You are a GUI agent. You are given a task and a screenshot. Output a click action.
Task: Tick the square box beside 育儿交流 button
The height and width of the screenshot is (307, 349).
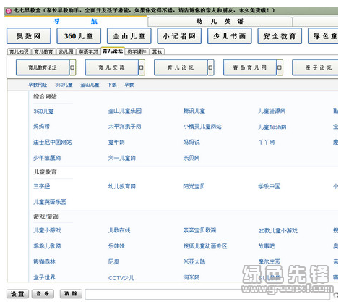pyautogui.click(x=141, y=67)
